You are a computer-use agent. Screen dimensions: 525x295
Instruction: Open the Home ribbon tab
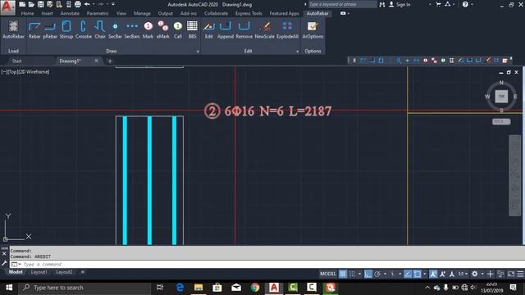click(x=27, y=13)
